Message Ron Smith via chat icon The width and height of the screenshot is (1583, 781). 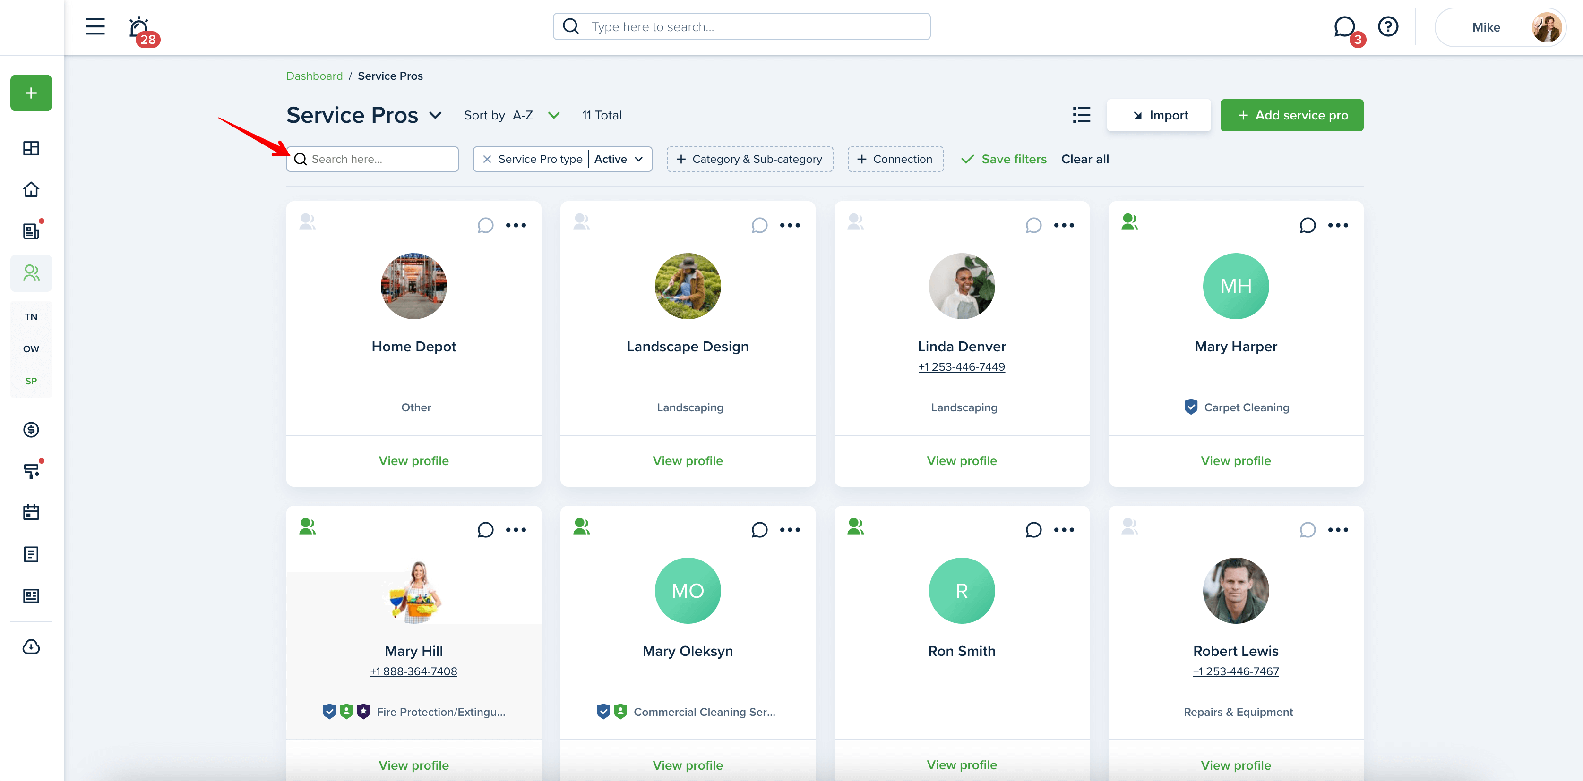pos(1033,530)
